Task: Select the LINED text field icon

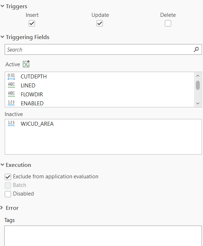Action: (11, 85)
